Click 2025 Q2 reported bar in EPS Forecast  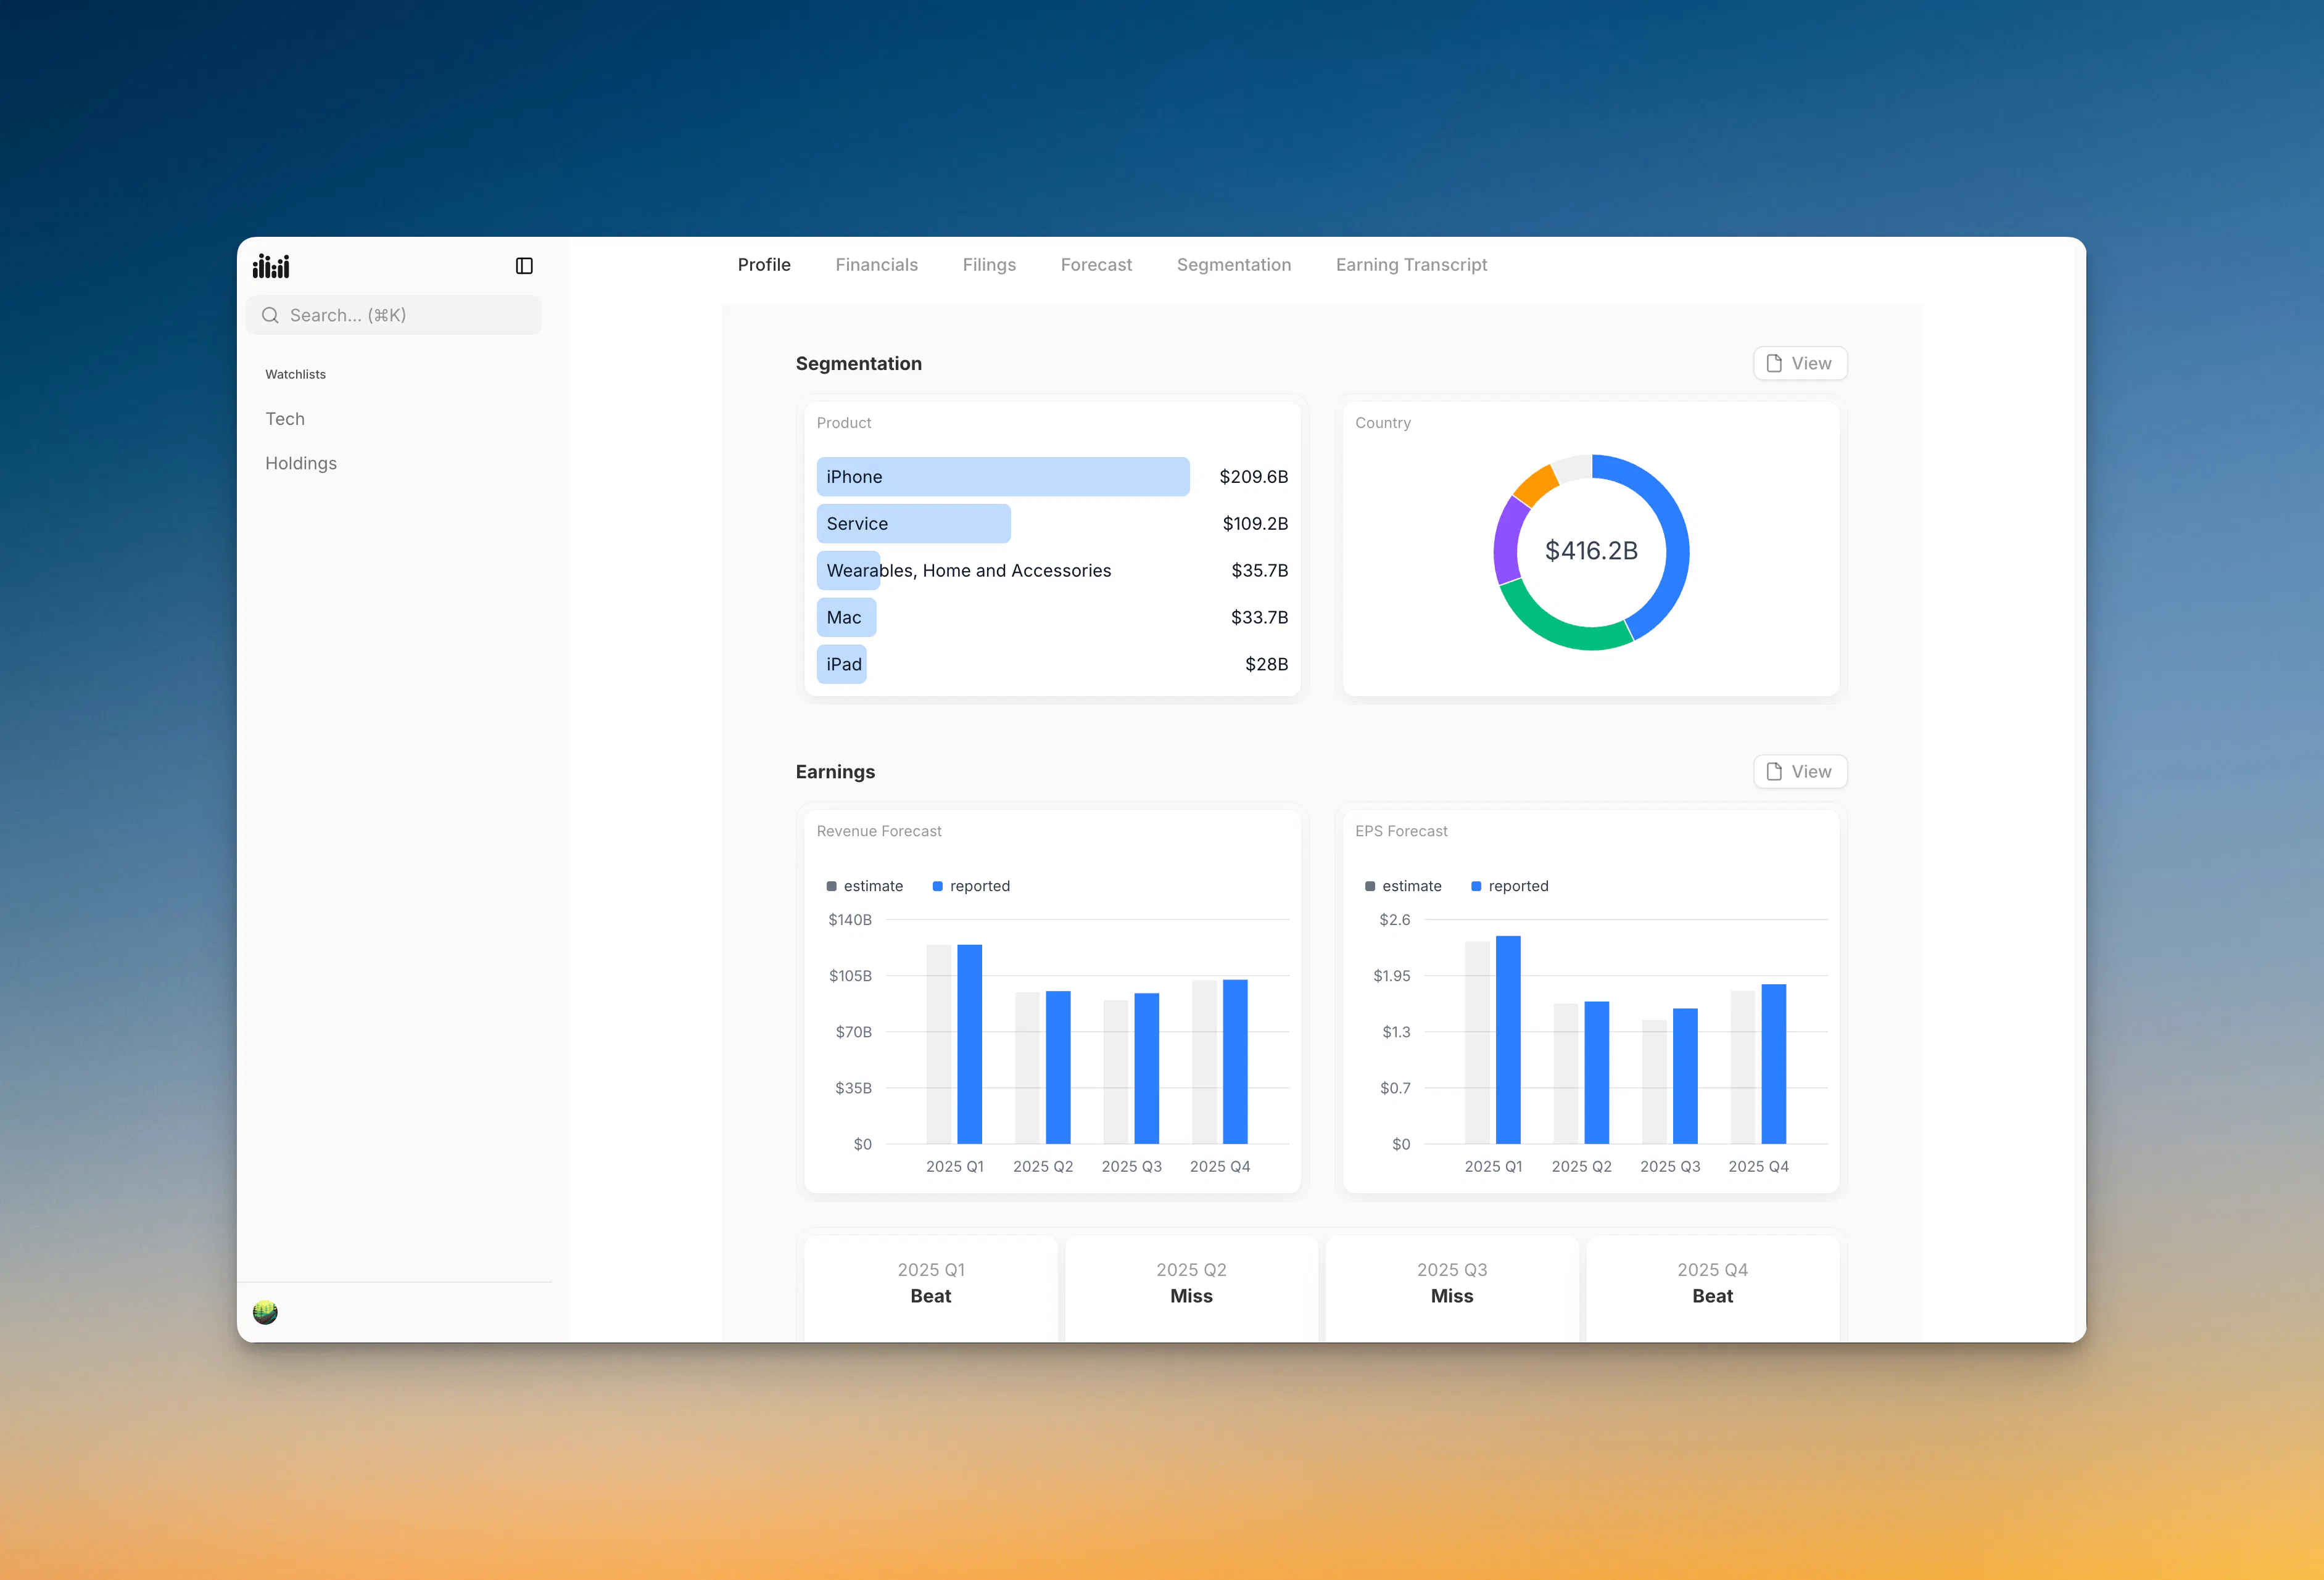point(1597,1072)
